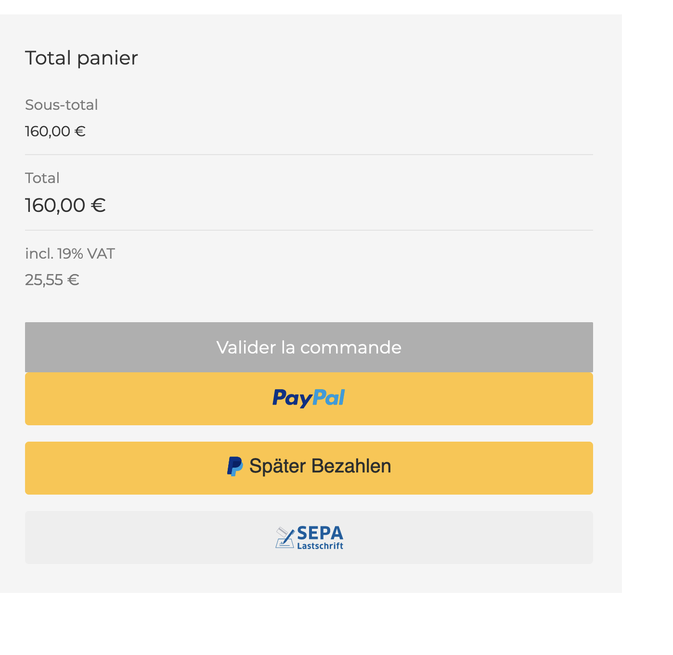Click the bold SEPA logo text
This screenshot has height=655, width=673.
(320, 533)
